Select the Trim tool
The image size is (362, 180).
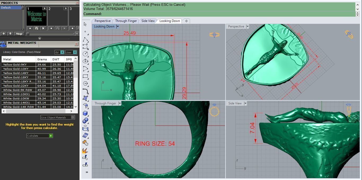(85, 158)
